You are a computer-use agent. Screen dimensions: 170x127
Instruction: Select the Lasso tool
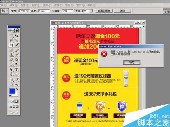point(11,40)
